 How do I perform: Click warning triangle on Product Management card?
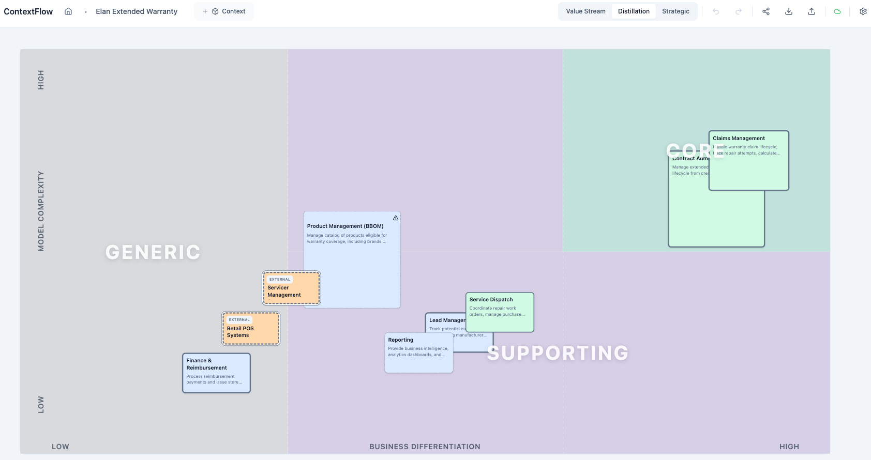[x=396, y=218]
